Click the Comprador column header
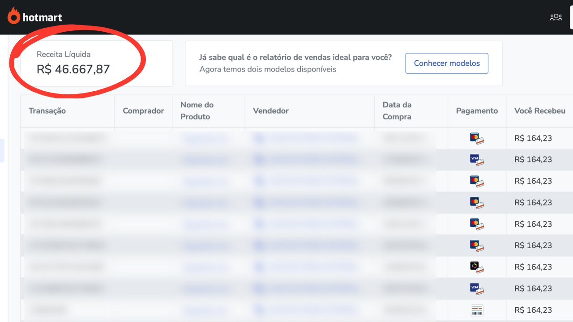The width and height of the screenshot is (573, 322). click(143, 111)
